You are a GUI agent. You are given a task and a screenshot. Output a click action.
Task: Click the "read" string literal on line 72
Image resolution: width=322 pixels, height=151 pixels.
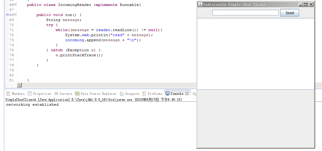pyautogui.click(x=118, y=35)
